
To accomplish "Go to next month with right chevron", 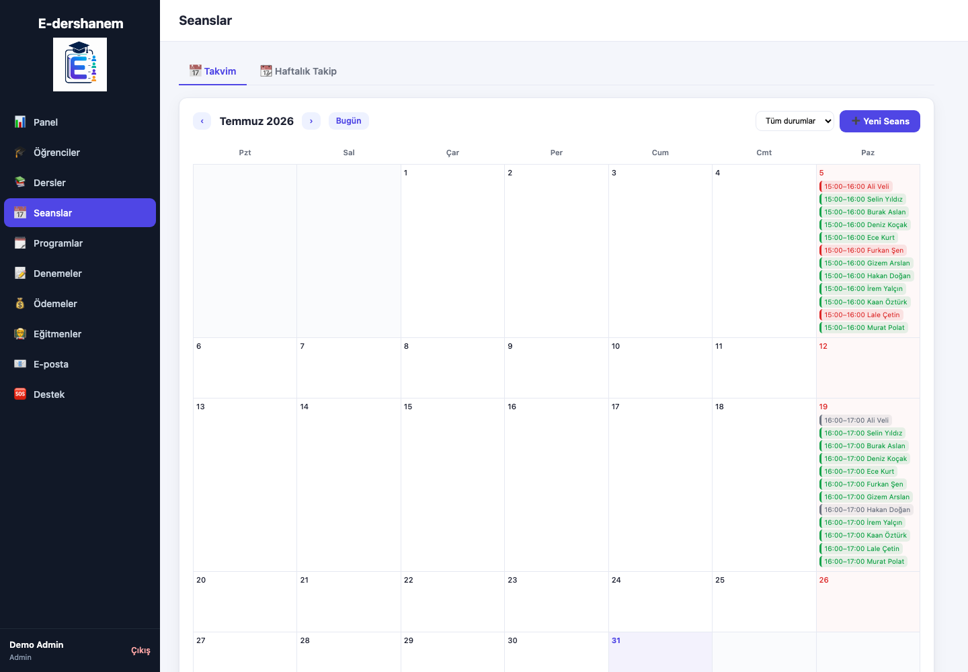I will [311, 121].
